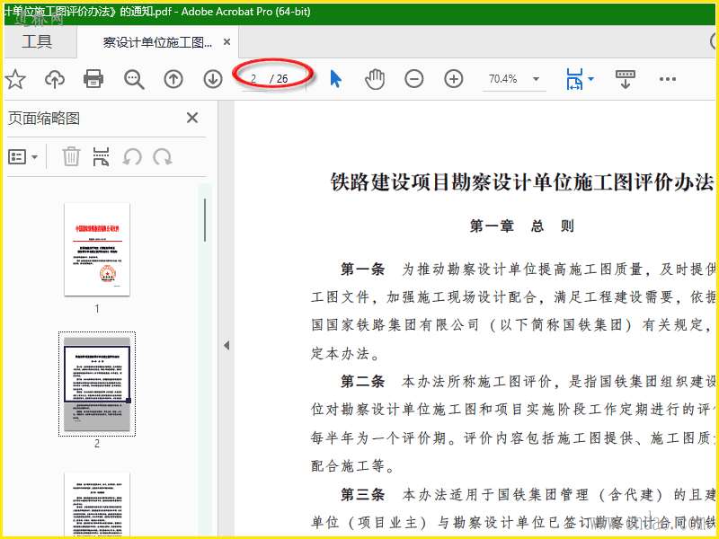Close the 察设计单位施工图 document tab
Screen dimensions: 719x539
click(x=226, y=42)
